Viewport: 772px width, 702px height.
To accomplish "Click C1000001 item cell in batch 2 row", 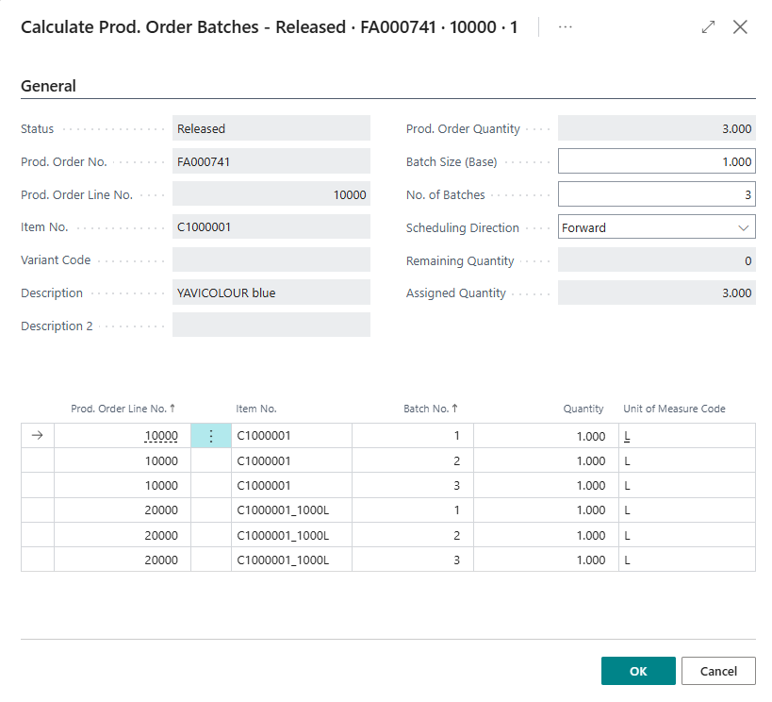I will pyautogui.click(x=291, y=461).
